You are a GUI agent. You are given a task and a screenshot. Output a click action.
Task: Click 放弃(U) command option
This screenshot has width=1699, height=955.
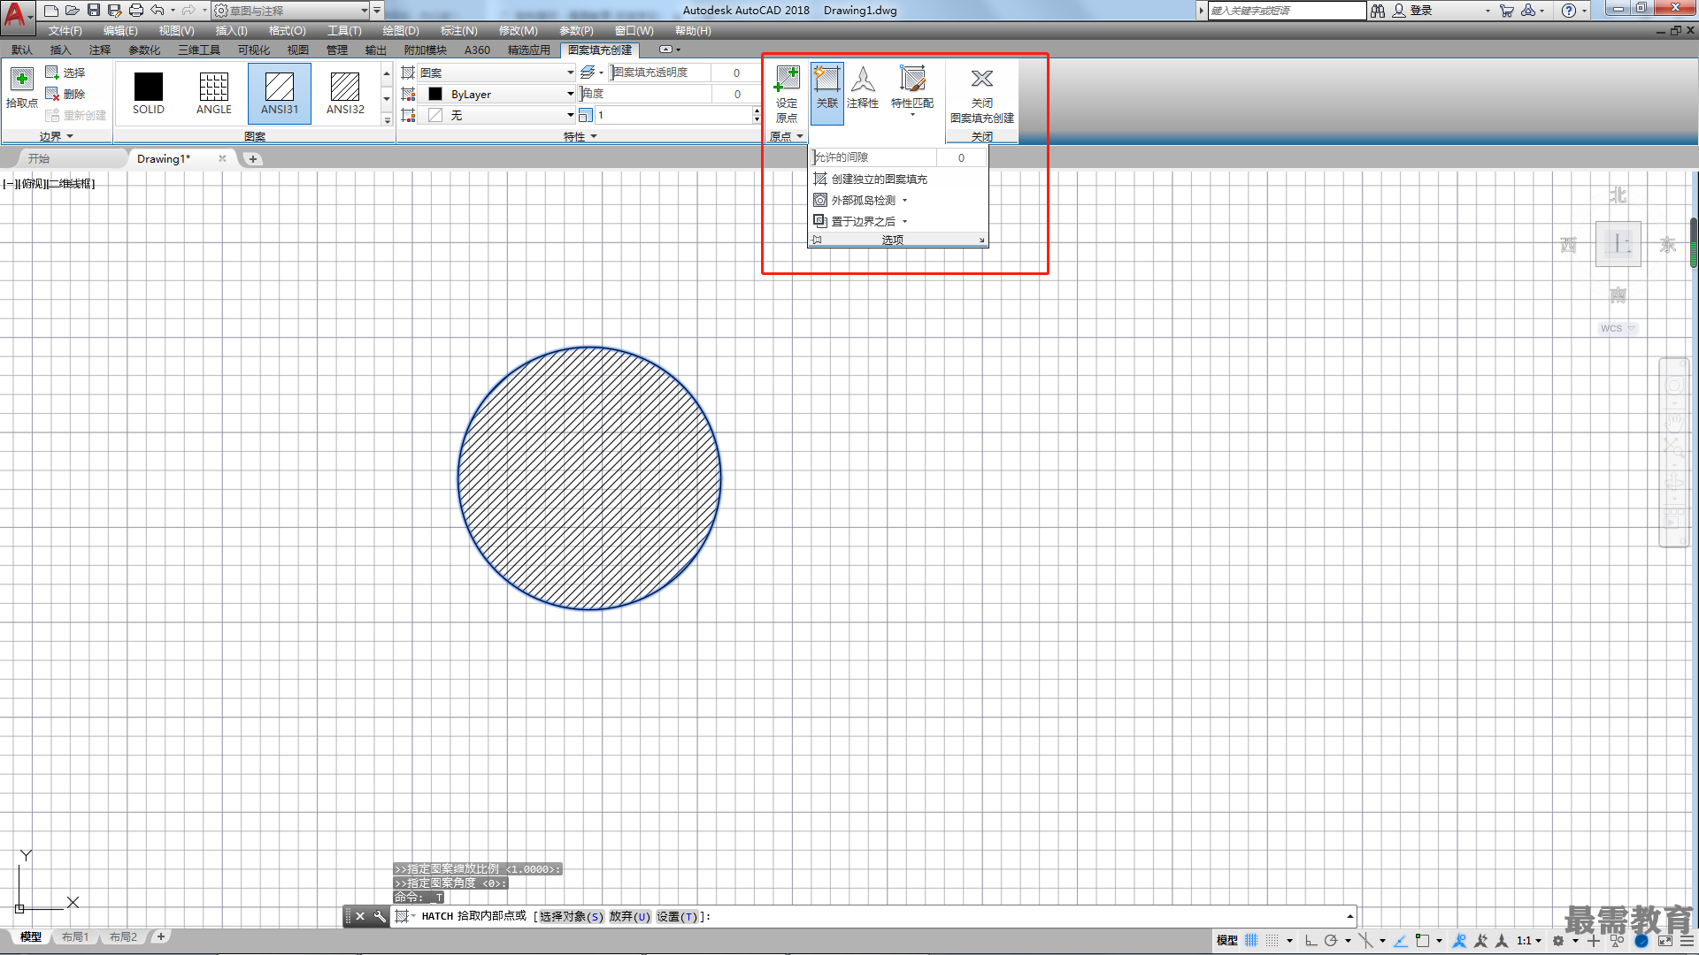point(630,917)
